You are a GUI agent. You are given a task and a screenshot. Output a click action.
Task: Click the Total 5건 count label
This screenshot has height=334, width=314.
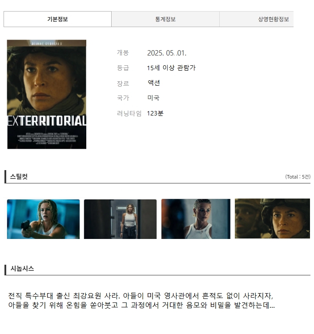click(x=298, y=177)
